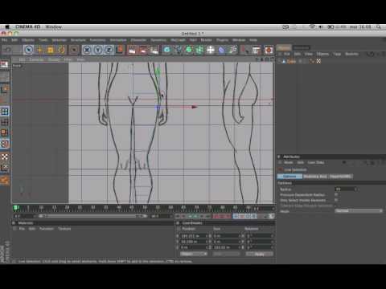Click the Render Active View clapper icon

(x=132, y=50)
